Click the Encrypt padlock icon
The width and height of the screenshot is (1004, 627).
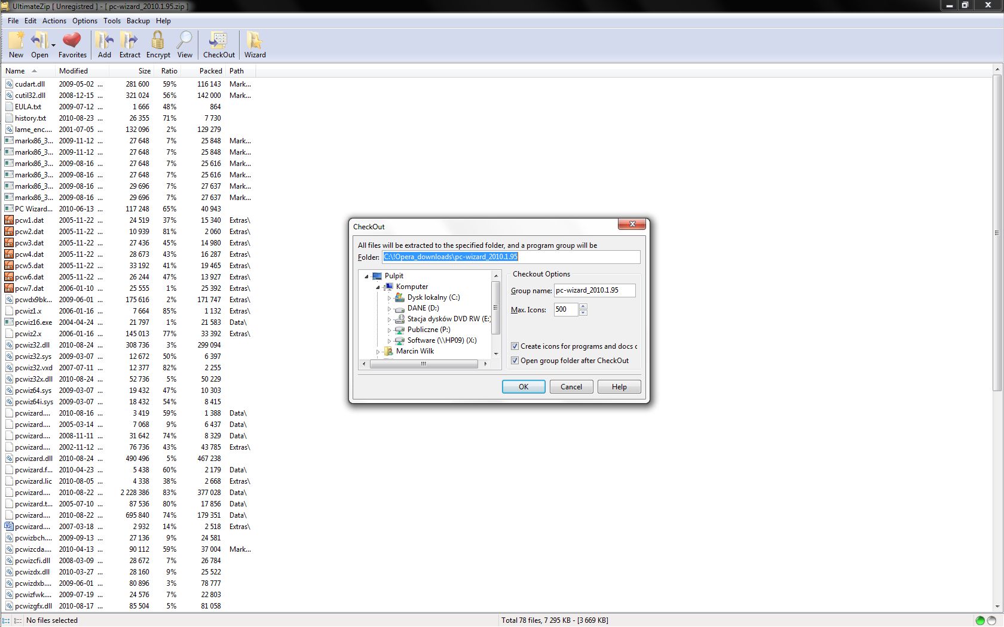point(158,41)
